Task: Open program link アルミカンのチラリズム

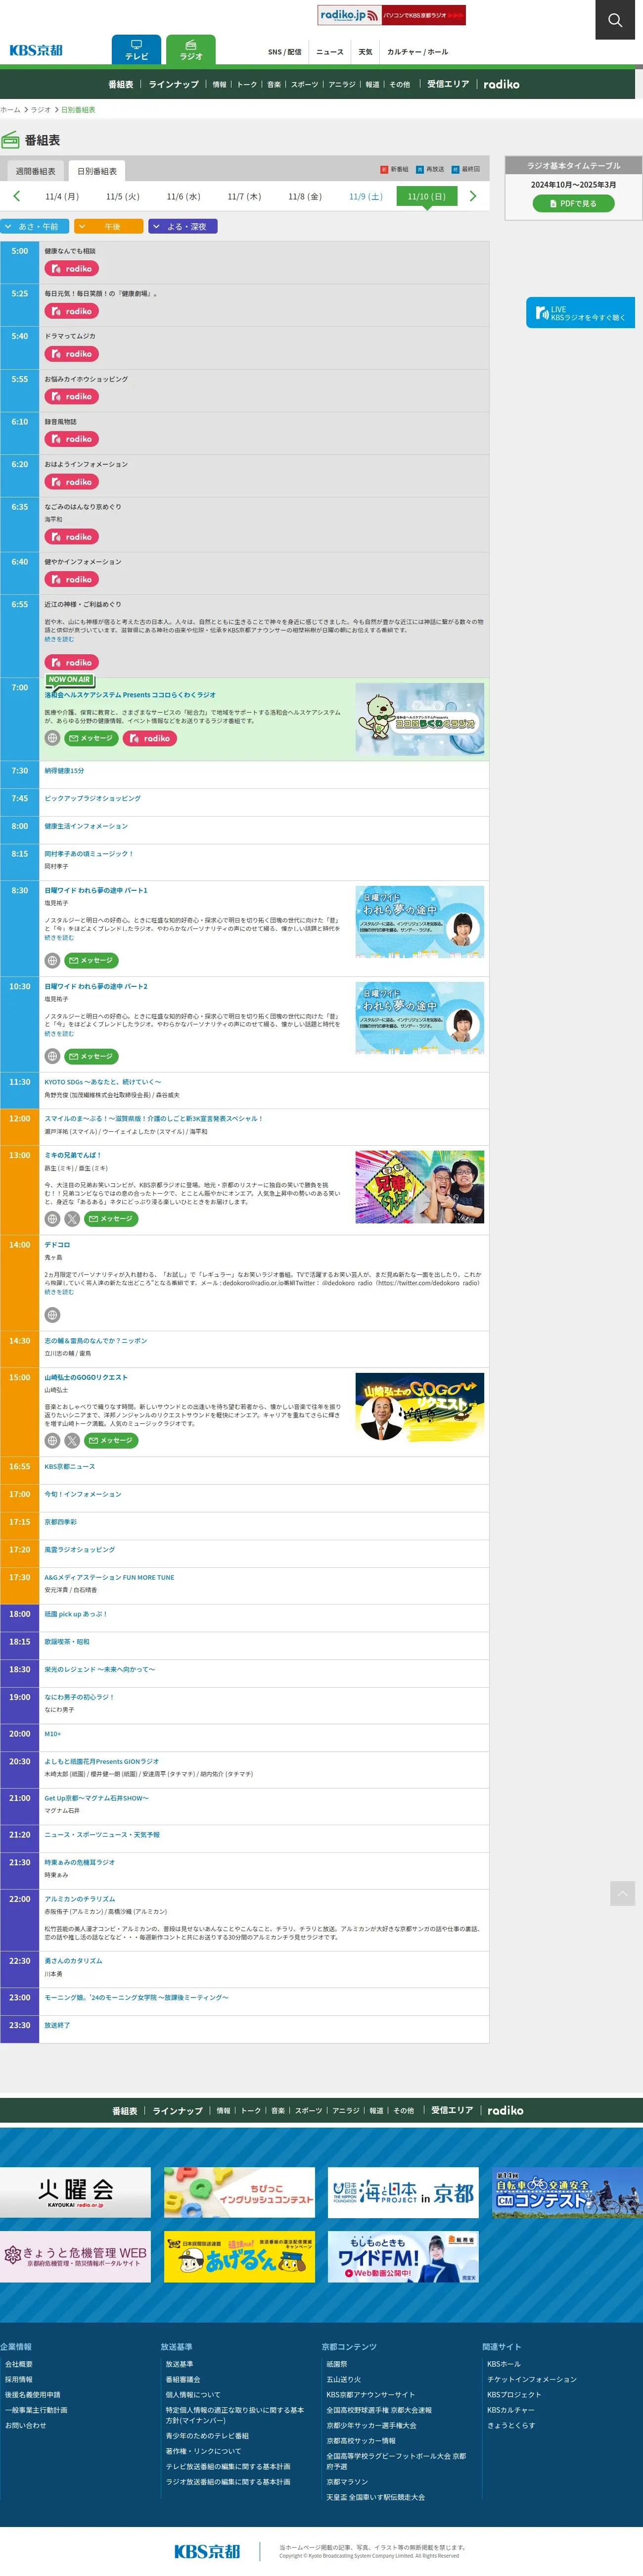Action: point(80,1899)
